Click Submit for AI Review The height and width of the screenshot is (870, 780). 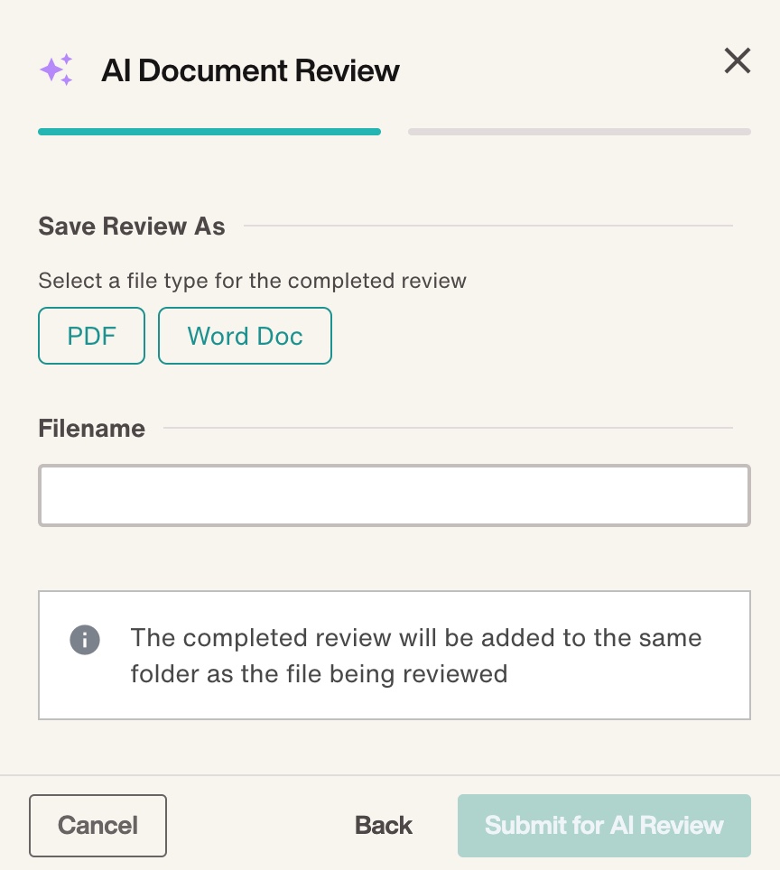604,825
